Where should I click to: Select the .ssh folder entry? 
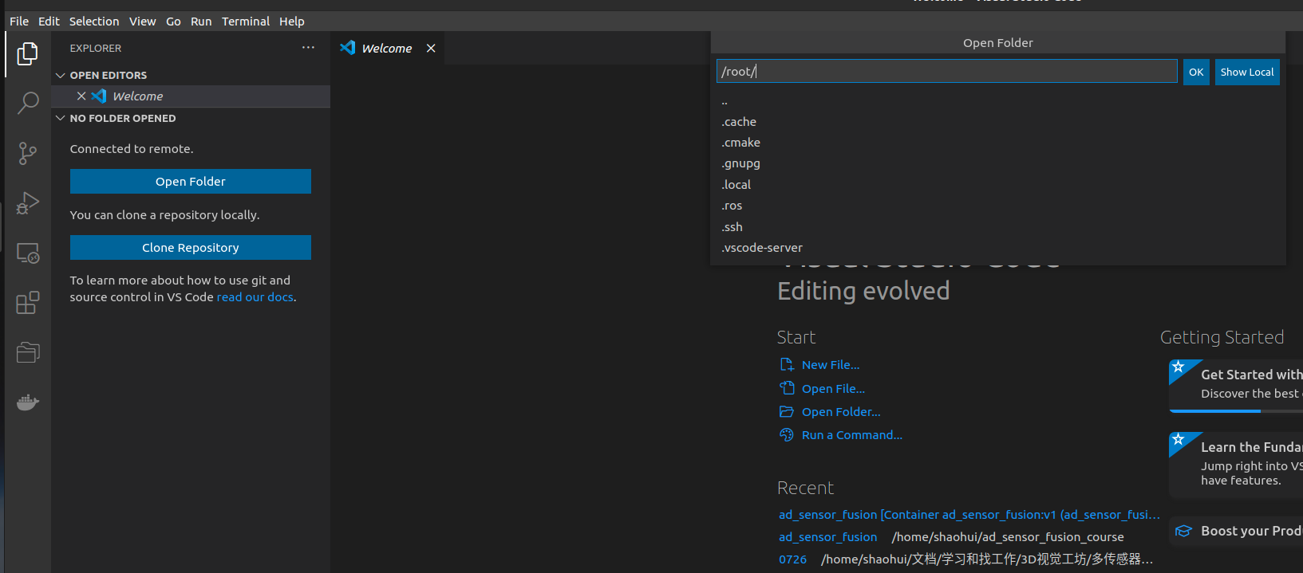coord(998,227)
